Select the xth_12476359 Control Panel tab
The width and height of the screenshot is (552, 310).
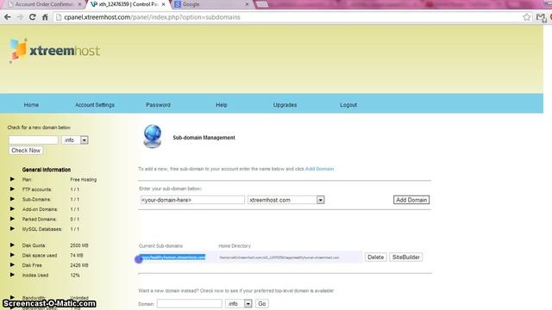pyautogui.click(x=127, y=4)
